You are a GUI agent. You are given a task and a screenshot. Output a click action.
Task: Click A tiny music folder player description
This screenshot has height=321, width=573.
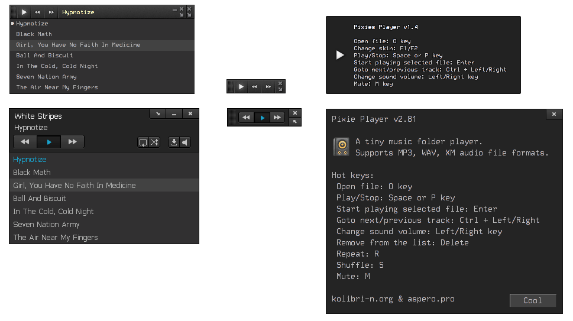[419, 141]
